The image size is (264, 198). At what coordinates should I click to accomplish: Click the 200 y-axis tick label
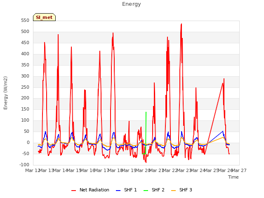click(x=25, y=98)
